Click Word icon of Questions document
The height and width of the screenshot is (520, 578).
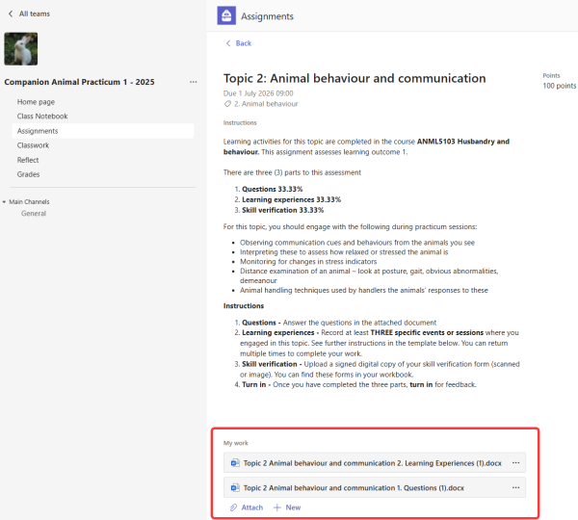point(234,487)
